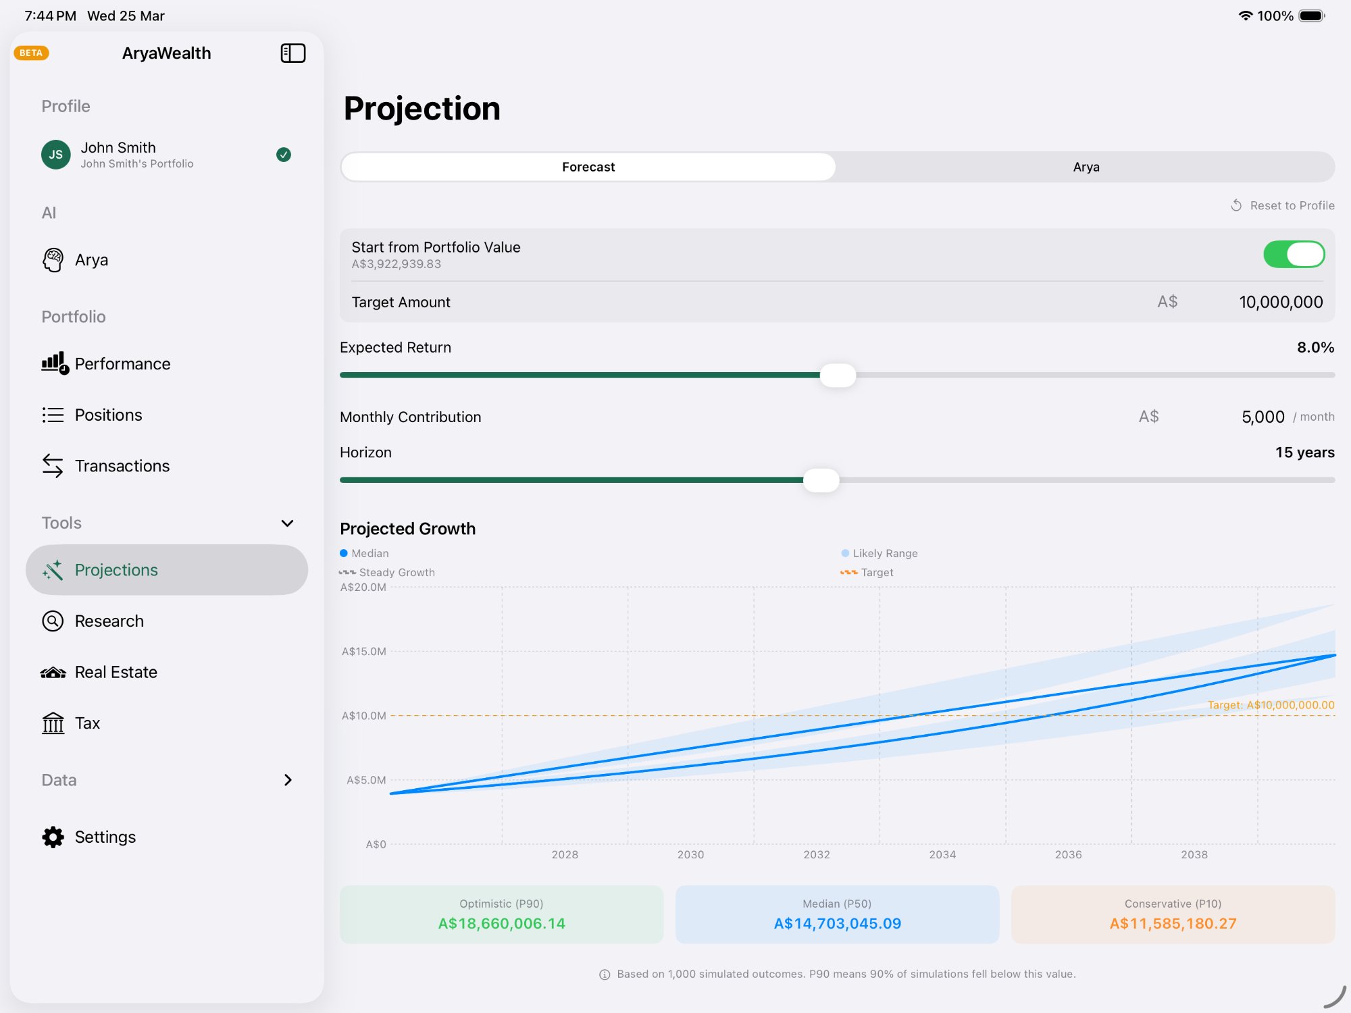Open Settings gear icon
This screenshot has height=1013, width=1351.
[x=53, y=837]
